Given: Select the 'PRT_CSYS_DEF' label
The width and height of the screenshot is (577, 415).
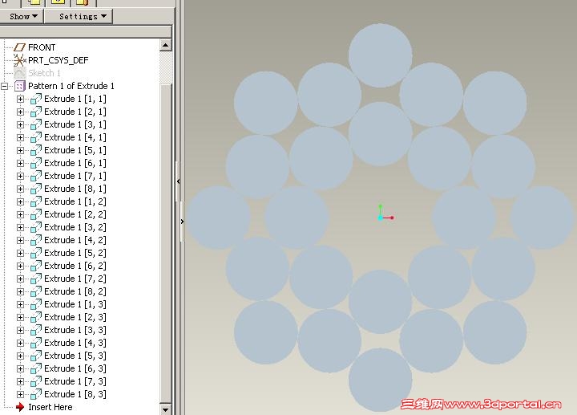Looking at the screenshot, I should 59,60.
